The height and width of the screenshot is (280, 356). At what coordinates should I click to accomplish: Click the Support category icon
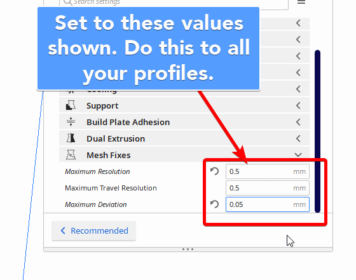pyautogui.click(x=71, y=105)
